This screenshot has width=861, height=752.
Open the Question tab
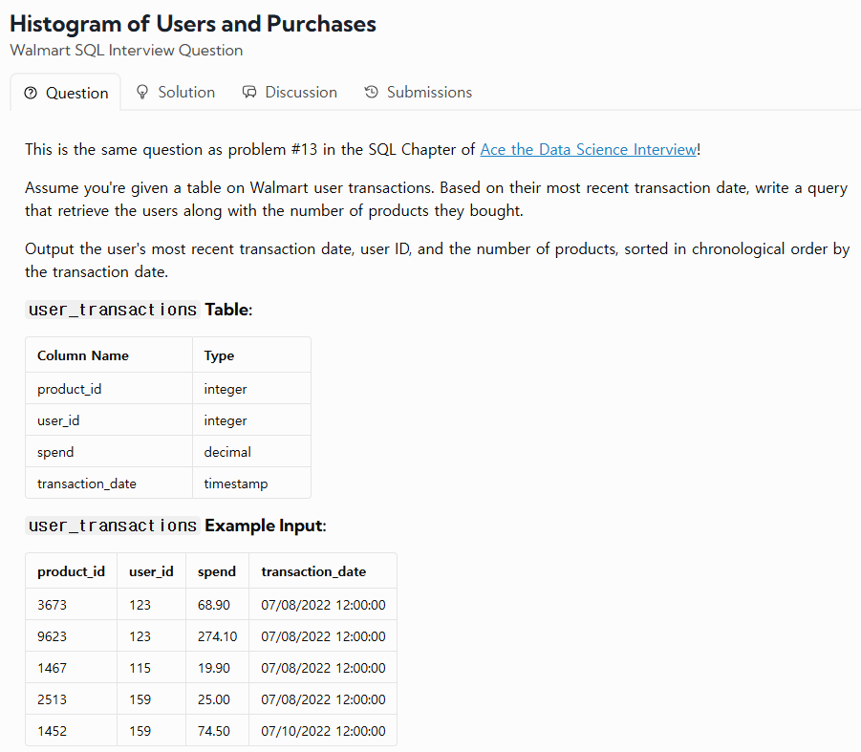[65, 93]
